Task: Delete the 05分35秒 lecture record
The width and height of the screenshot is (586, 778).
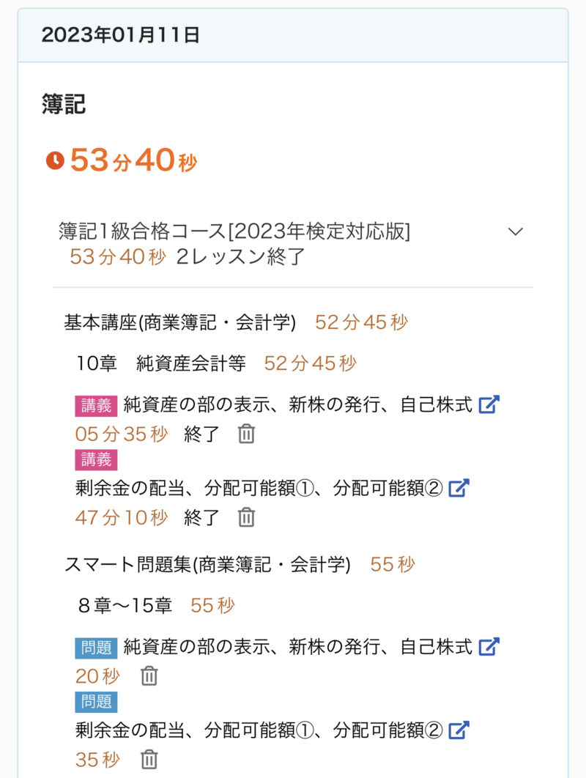Action: 247,434
